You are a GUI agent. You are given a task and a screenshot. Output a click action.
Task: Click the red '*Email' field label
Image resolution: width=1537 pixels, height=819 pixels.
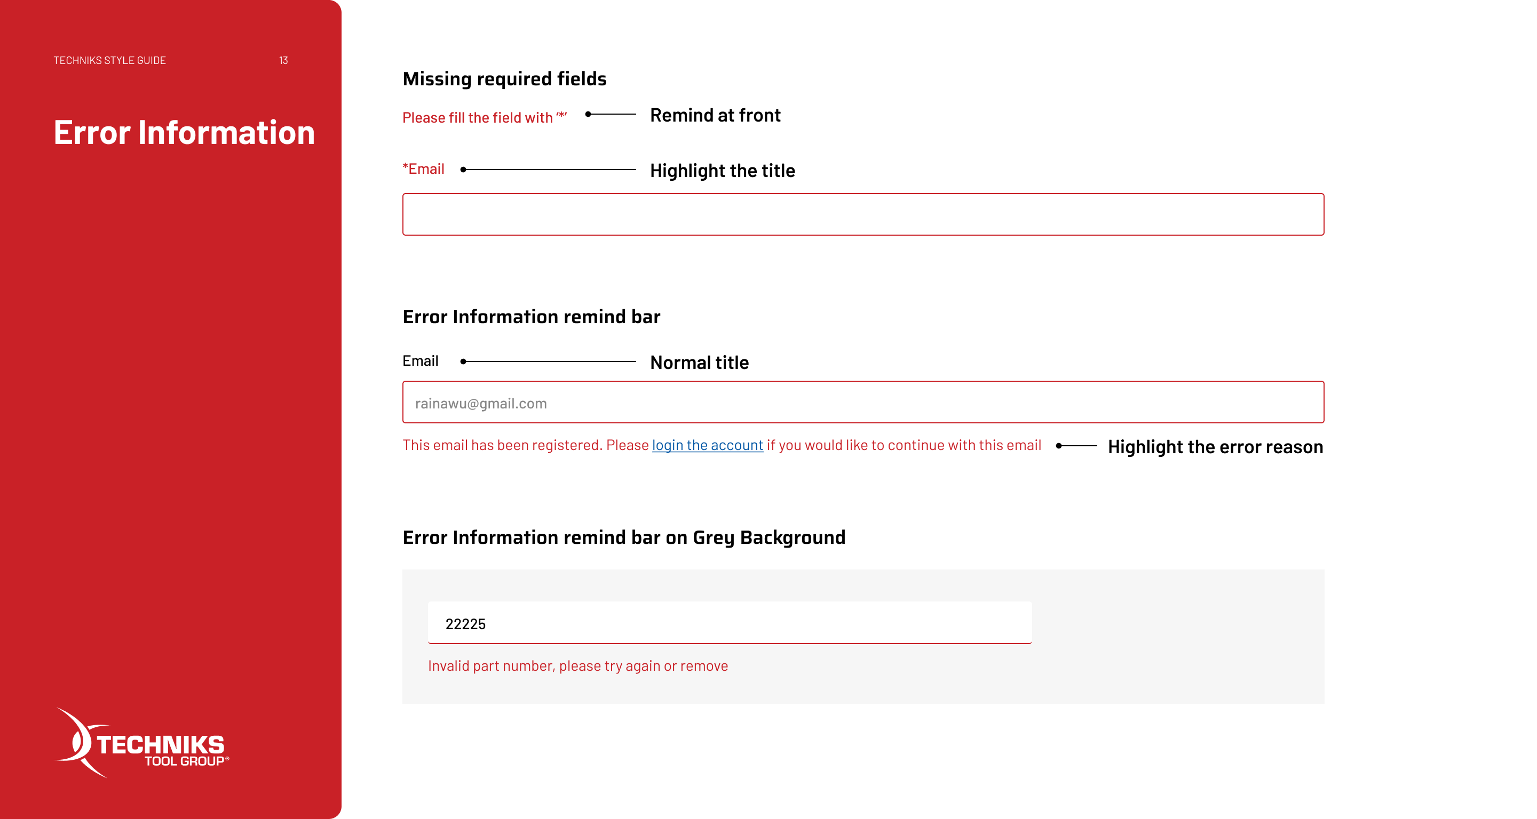423,169
